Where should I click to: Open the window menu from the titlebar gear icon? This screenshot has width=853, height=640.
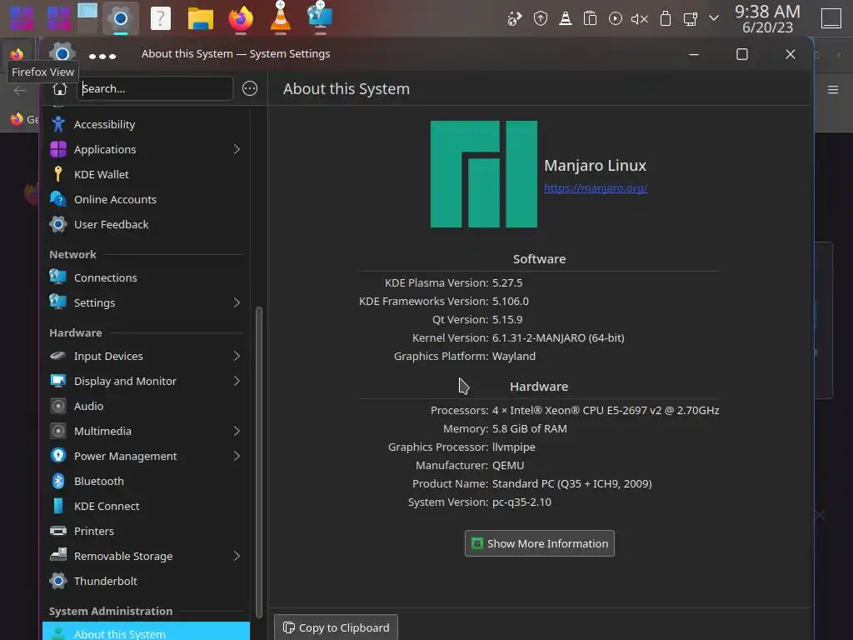click(62, 54)
